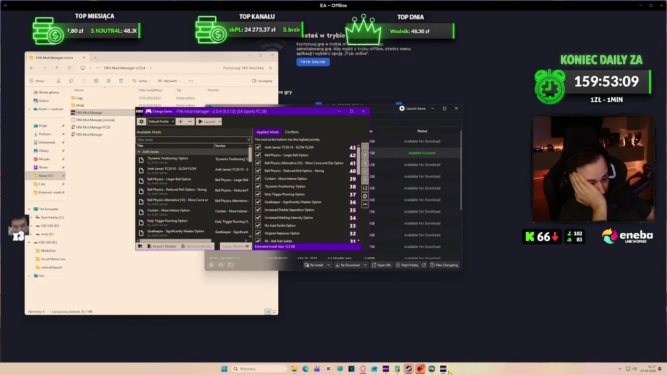
Task: Switch to the Conflicts tab
Action: point(292,132)
